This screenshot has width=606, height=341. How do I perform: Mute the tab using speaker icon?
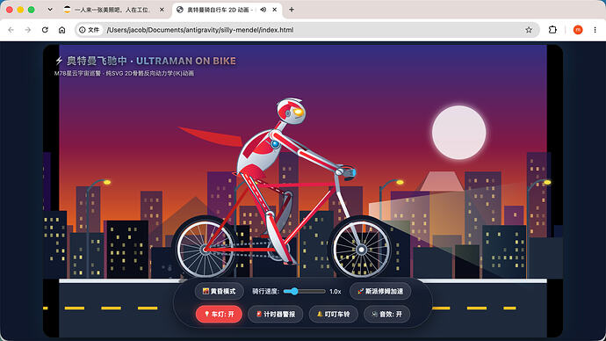[263, 10]
